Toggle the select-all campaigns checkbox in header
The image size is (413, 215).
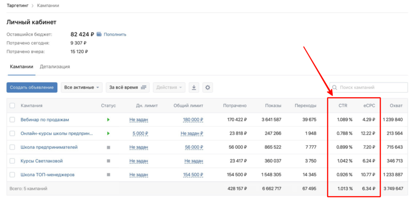pyautogui.click(x=12, y=106)
